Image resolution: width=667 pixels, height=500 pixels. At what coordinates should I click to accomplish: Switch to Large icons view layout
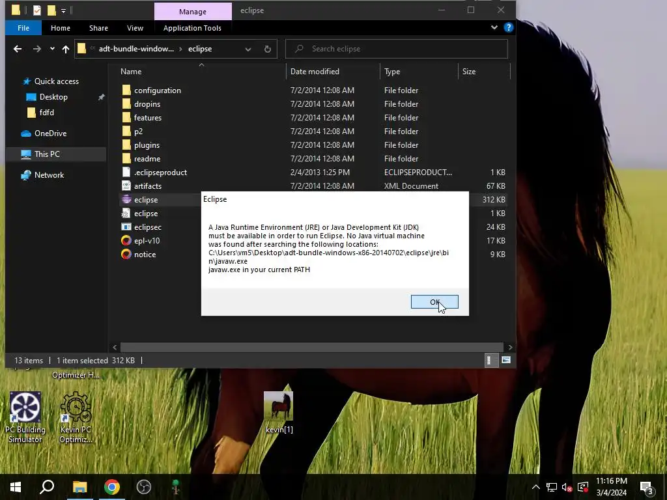click(x=505, y=361)
